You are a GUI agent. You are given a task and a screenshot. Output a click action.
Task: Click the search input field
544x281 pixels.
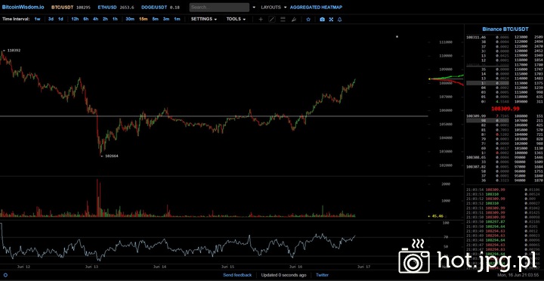[x=219, y=8]
